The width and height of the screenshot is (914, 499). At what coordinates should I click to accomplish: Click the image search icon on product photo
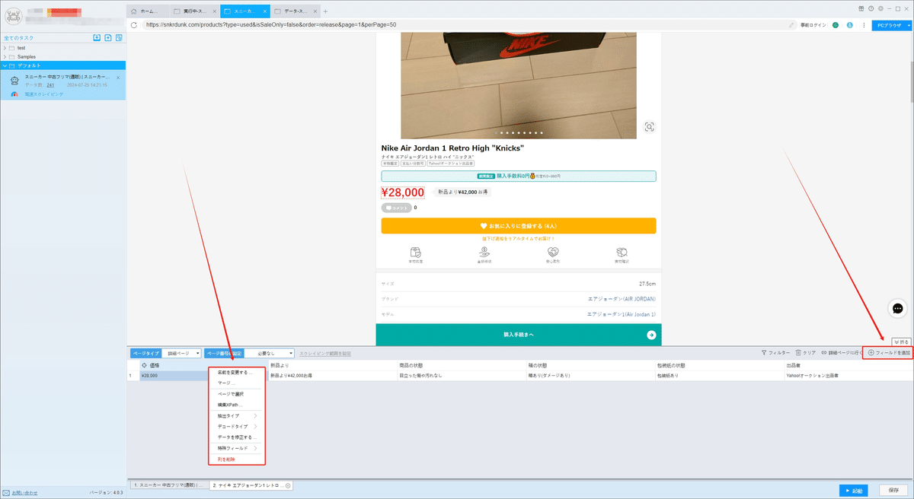pos(649,127)
